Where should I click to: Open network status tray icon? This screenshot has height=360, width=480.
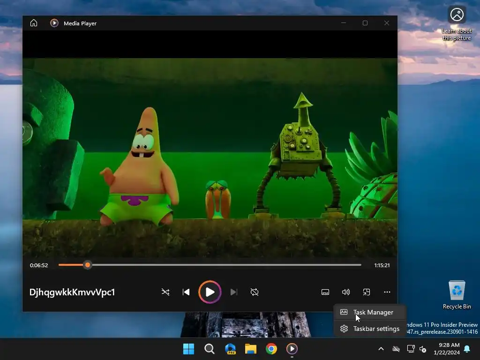(411, 349)
